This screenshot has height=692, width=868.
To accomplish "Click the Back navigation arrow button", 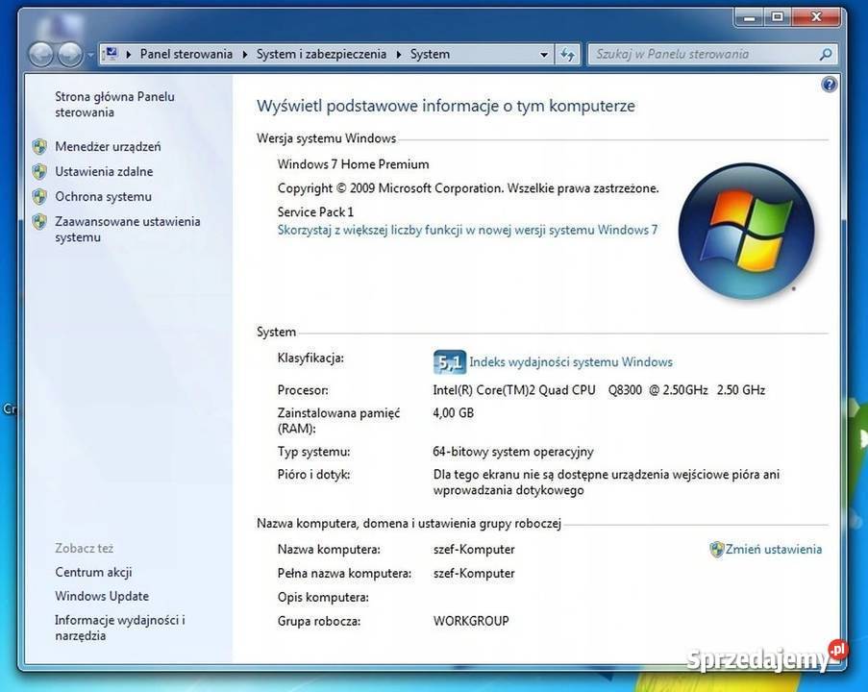I will 41,55.
